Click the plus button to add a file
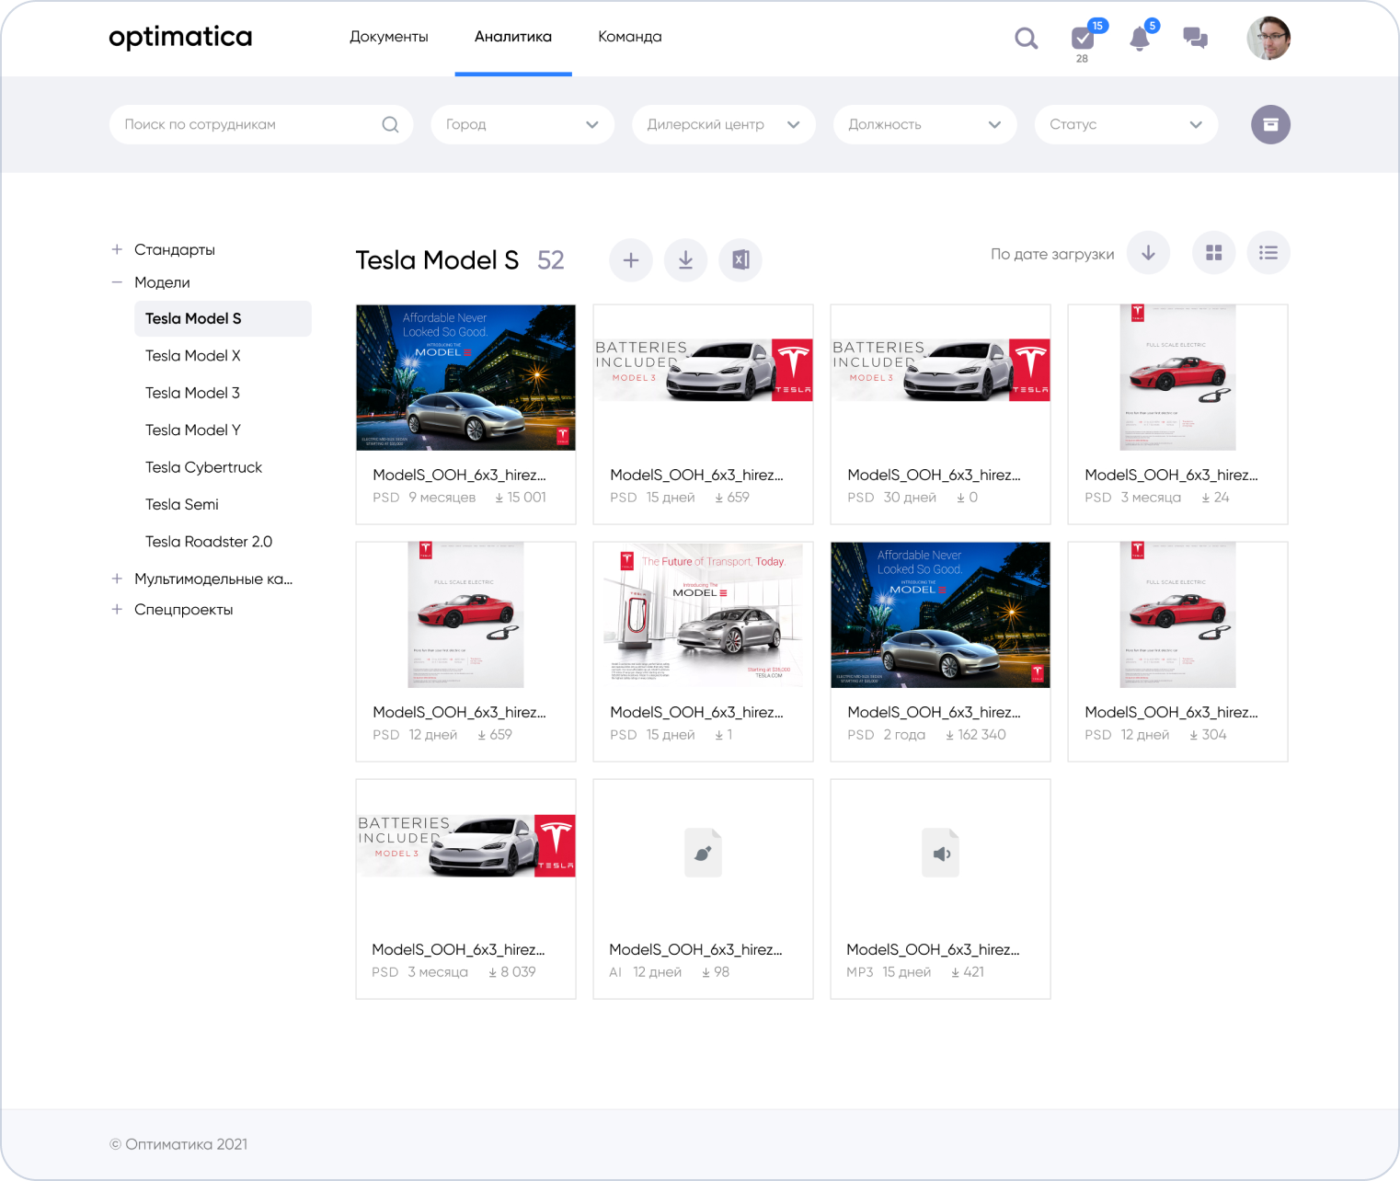 pos(631,260)
